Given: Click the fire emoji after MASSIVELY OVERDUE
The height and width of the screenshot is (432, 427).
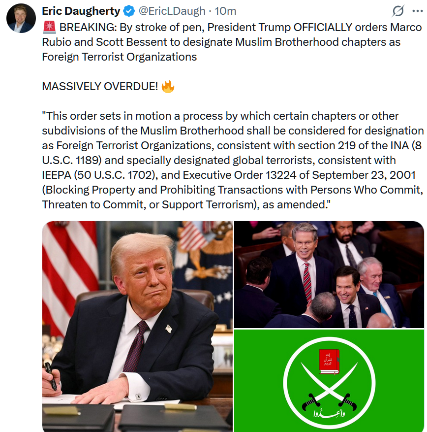Looking at the screenshot, I should (168, 87).
